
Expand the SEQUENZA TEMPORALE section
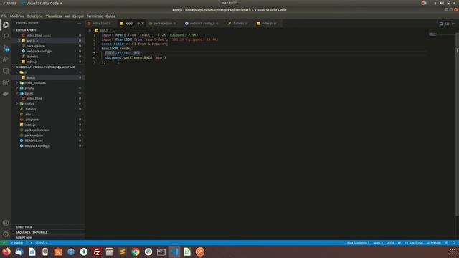point(48,232)
